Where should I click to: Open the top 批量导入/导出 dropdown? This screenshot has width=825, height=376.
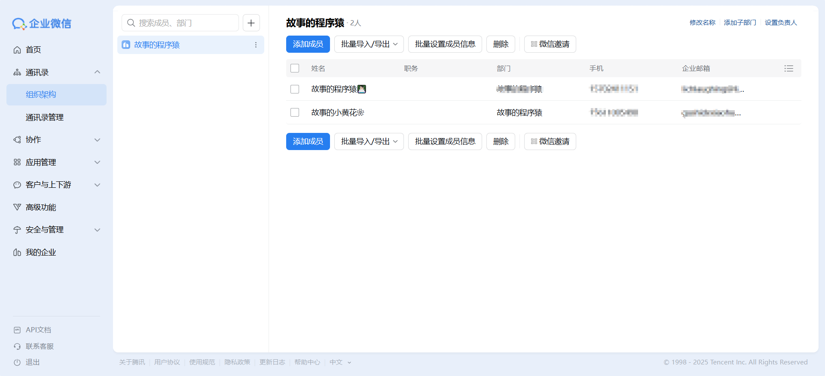coord(369,44)
